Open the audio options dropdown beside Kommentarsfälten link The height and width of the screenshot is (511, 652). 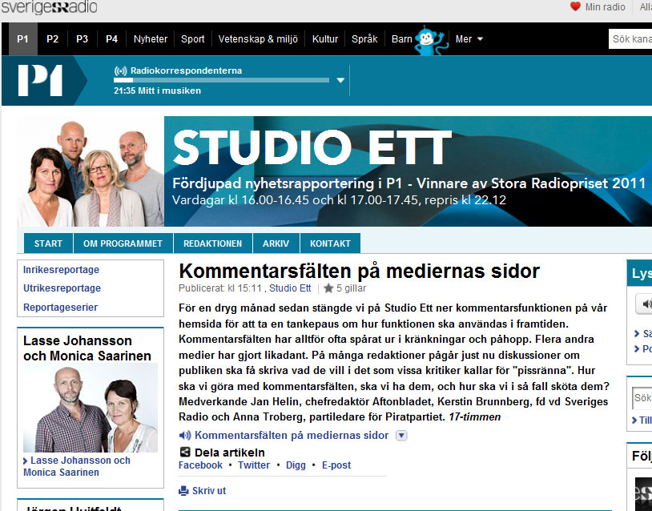401,436
